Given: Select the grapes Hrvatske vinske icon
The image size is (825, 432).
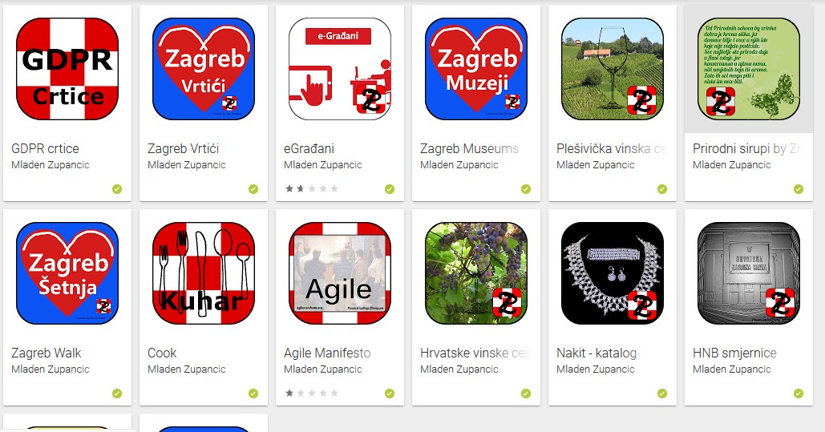Looking at the screenshot, I should pos(476,273).
